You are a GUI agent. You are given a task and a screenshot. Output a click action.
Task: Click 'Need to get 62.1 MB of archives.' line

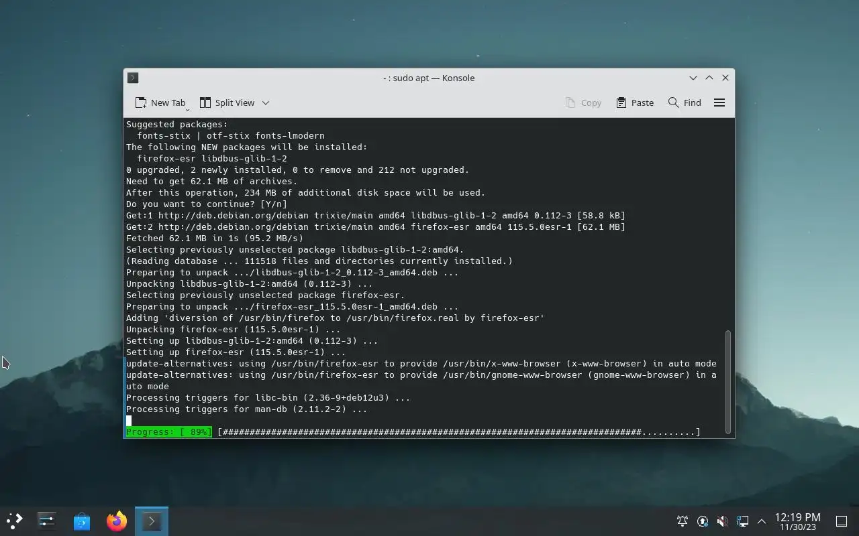(212, 181)
